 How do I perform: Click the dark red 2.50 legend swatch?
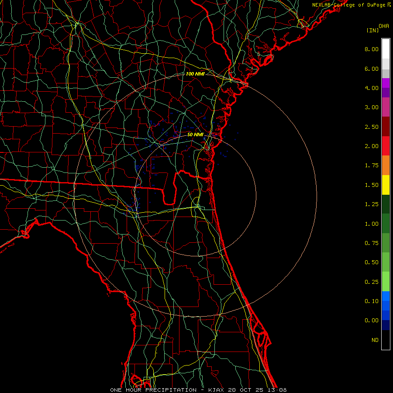[386, 127]
